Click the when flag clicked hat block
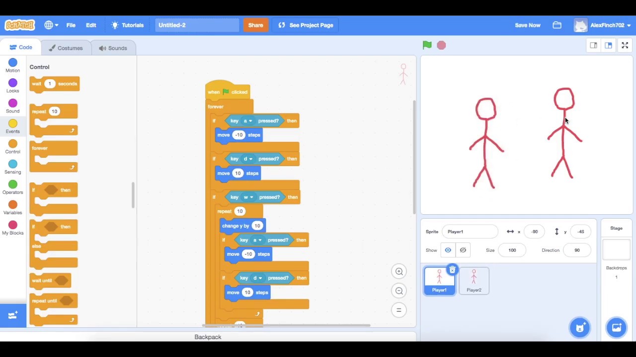 228,91
